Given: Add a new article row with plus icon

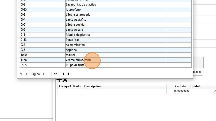Looking at the screenshot, I should pyautogui.click(x=59, y=80).
